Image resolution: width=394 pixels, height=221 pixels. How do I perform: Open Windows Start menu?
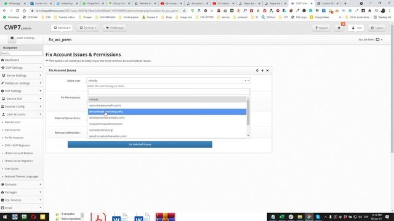click(5, 217)
